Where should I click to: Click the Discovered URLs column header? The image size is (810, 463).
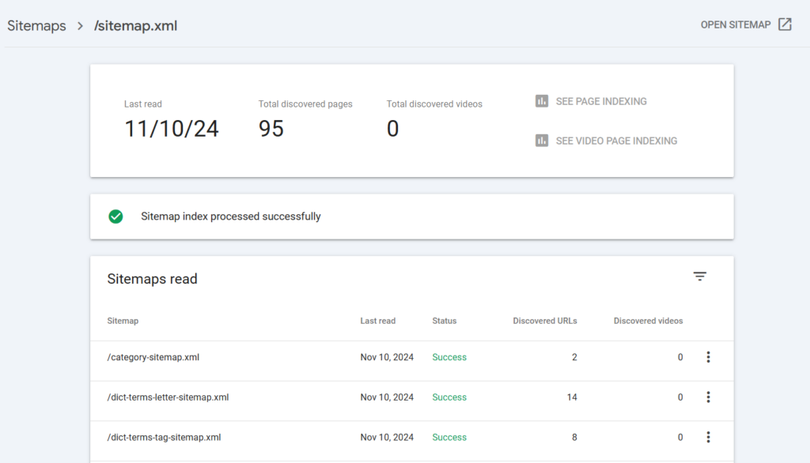coord(544,321)
